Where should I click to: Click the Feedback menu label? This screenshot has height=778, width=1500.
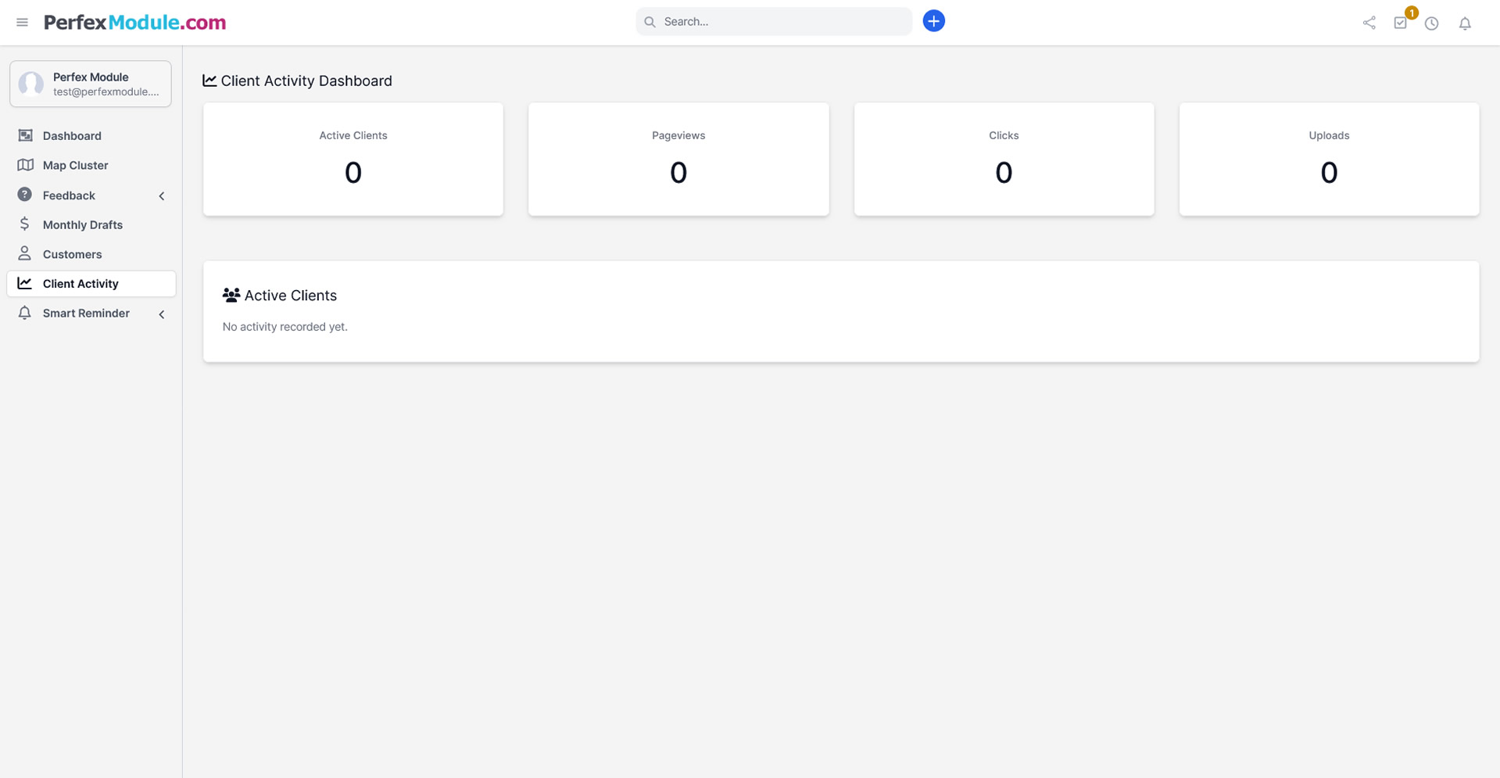pyautogui.click(x=69, y=195)
